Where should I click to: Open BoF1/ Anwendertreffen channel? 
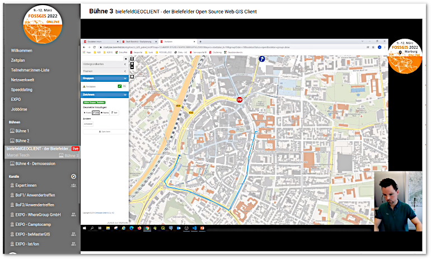[32, 195]
